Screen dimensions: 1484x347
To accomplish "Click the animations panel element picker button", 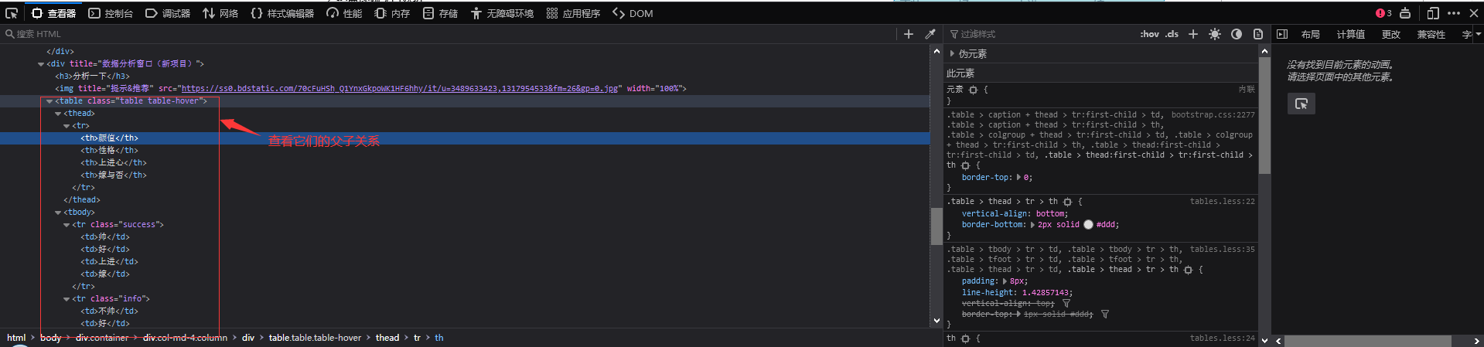I will coord(1301,104).
